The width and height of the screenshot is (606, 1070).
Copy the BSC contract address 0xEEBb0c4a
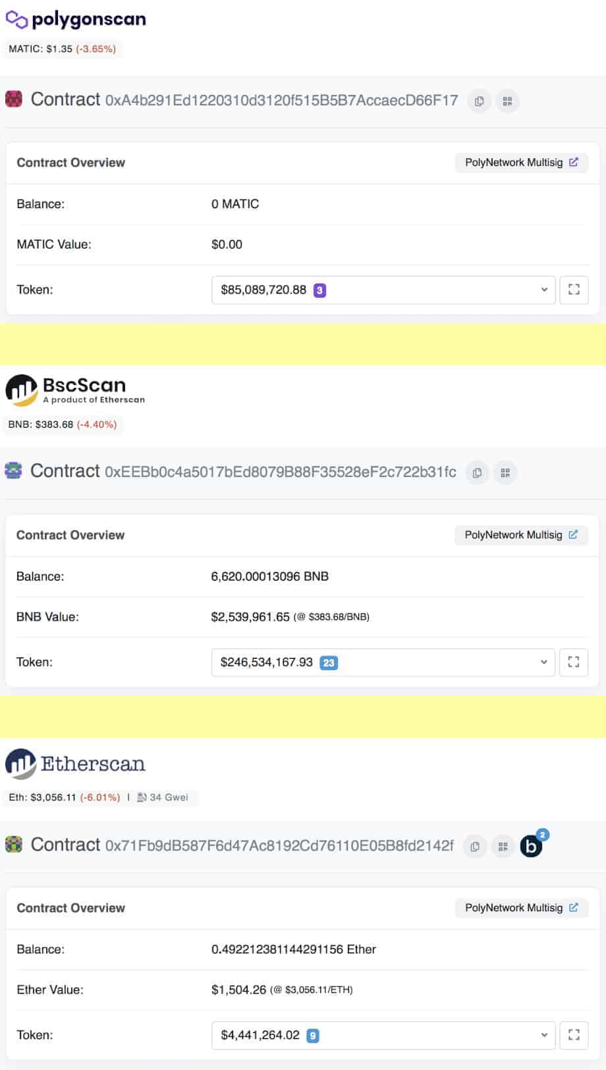(x=478, y=473)
